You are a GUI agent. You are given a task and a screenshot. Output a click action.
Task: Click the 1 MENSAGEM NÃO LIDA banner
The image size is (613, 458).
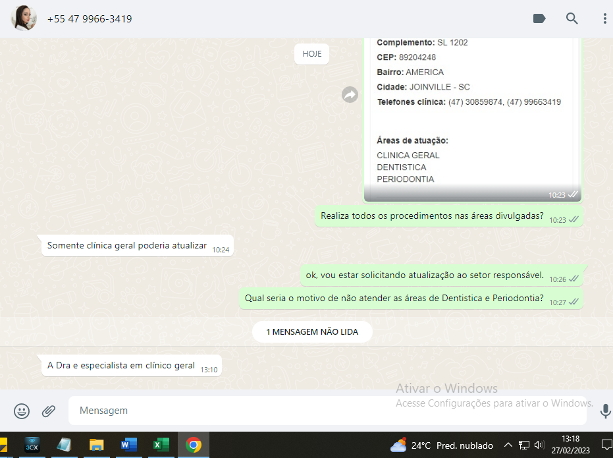(x=312, y=331)
